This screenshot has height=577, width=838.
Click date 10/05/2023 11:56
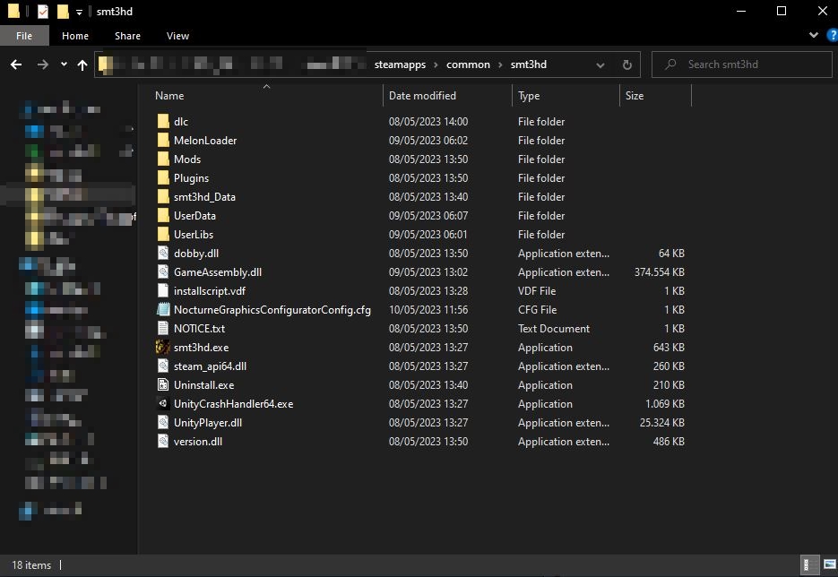point(428,309)
